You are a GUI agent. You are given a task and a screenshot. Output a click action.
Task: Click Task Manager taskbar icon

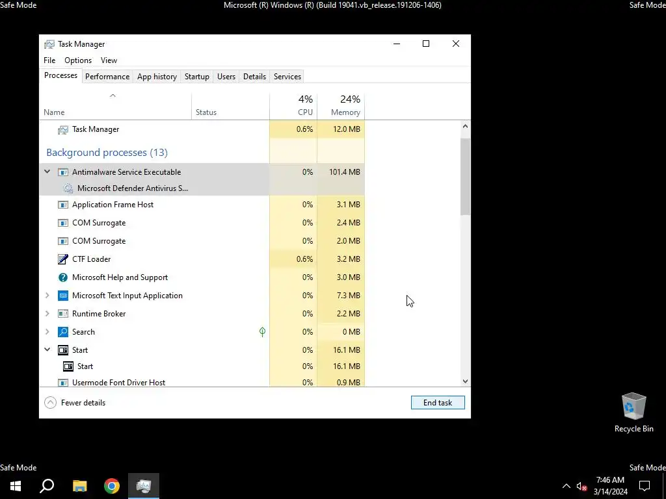click(144, 486)
